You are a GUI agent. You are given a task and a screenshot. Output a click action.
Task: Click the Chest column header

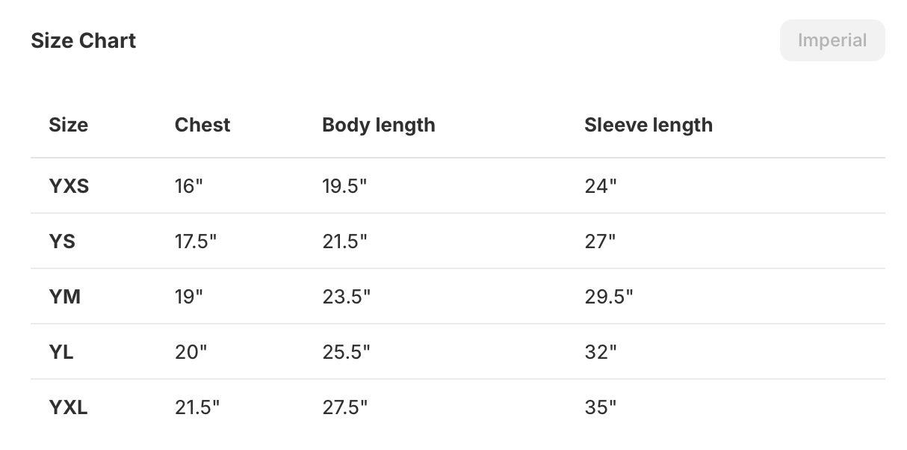coord(202,125)
